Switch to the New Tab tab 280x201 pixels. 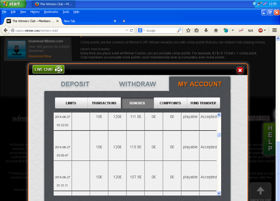(90, 21)
